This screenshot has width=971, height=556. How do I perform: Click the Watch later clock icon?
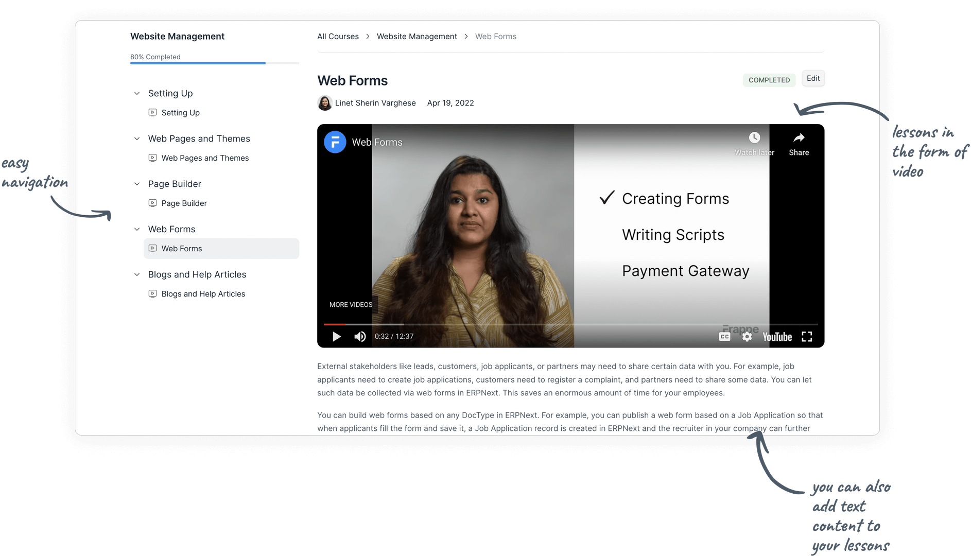(x=754, y=138)
